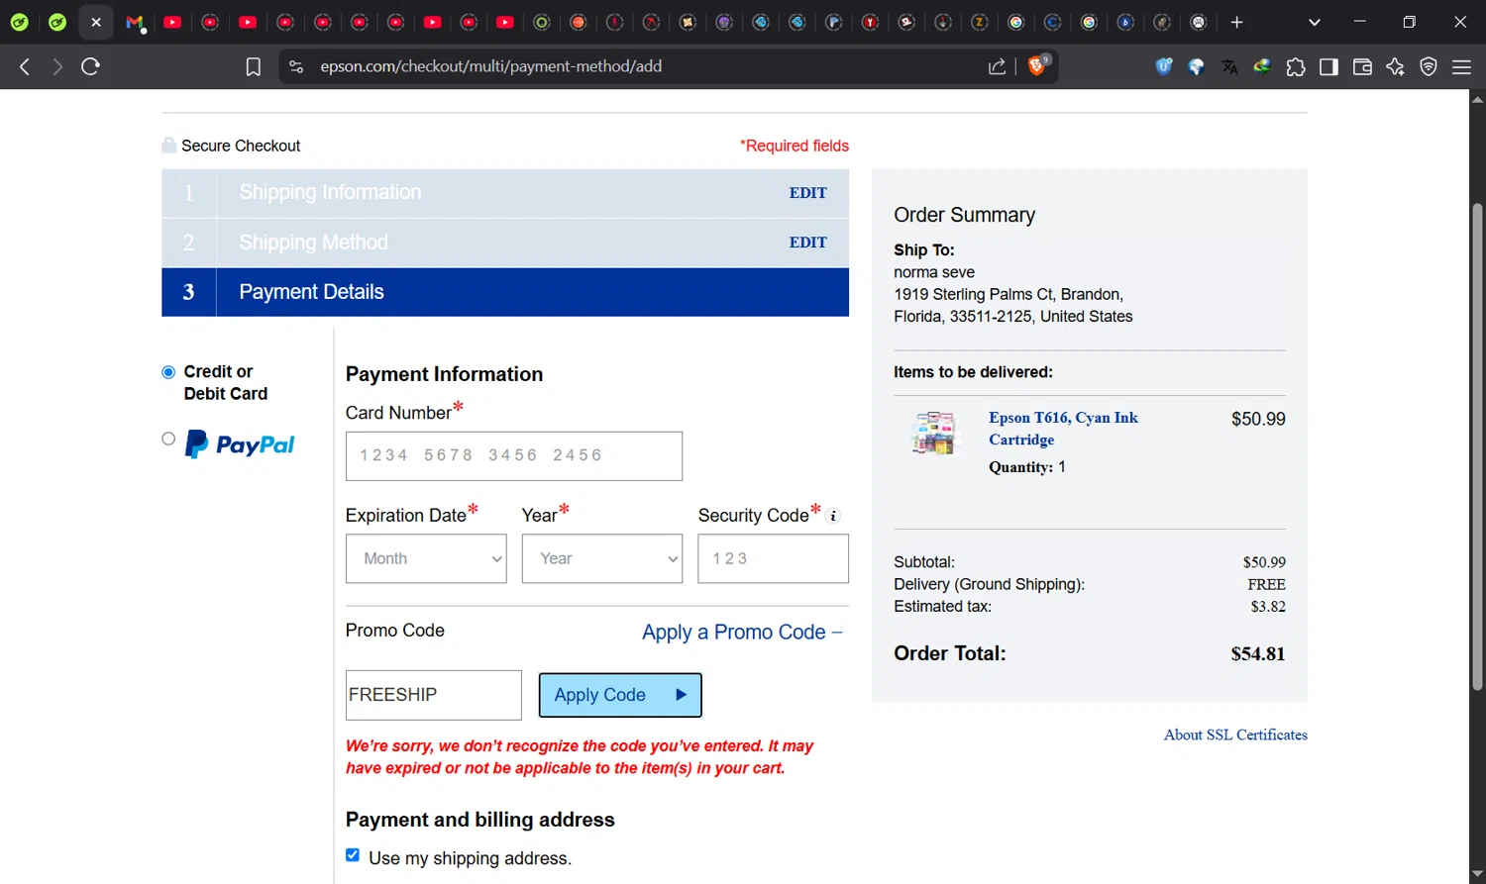Open the tab search chevron dropdown
Viewport: 1486px width, 884px height.
[x=1315, y=22]
